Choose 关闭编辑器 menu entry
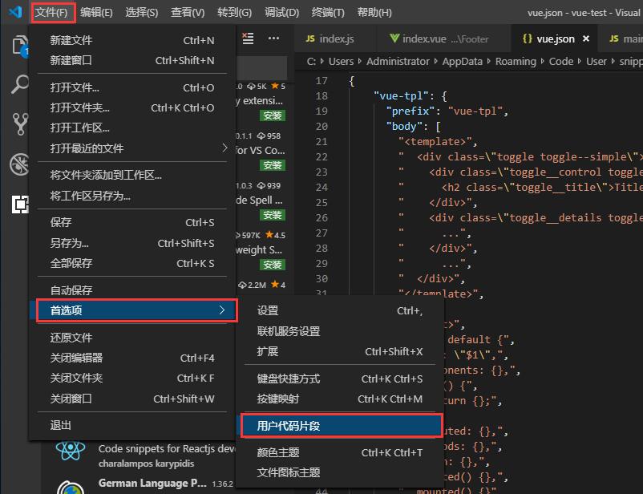This screenshot has height=494, width=643. 132,358
